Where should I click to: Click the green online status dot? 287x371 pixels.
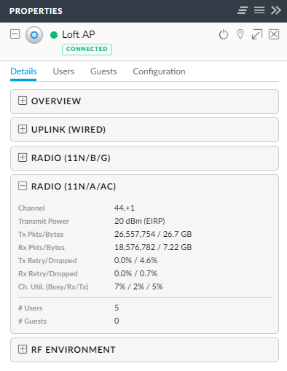pos(54,35)
